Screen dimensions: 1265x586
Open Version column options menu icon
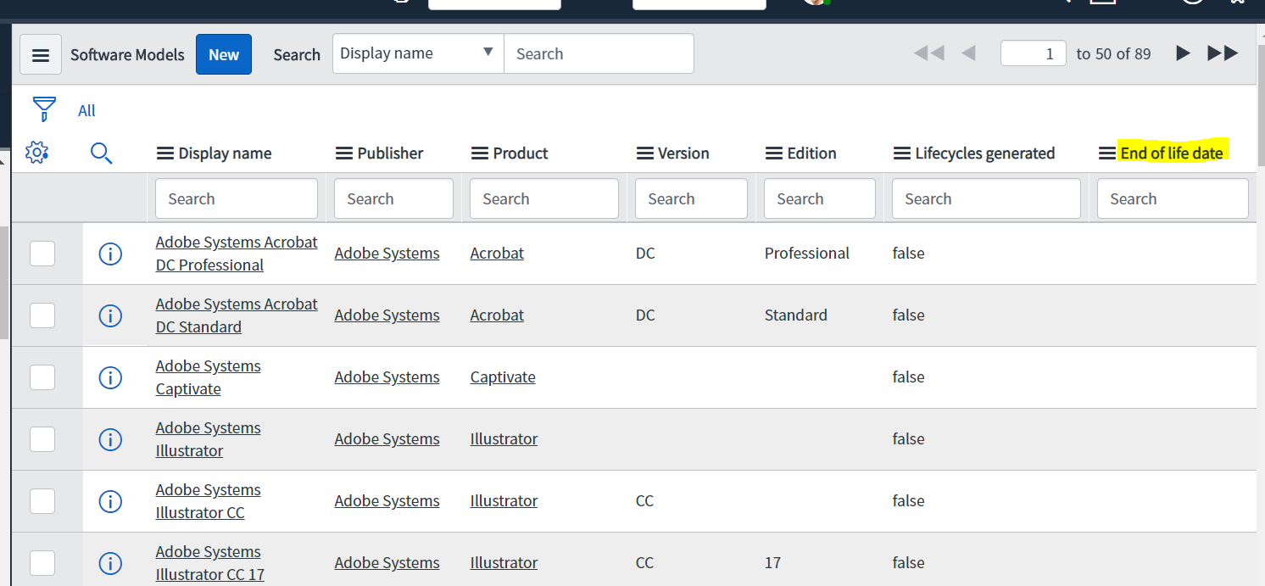click(x=645, y=153)
